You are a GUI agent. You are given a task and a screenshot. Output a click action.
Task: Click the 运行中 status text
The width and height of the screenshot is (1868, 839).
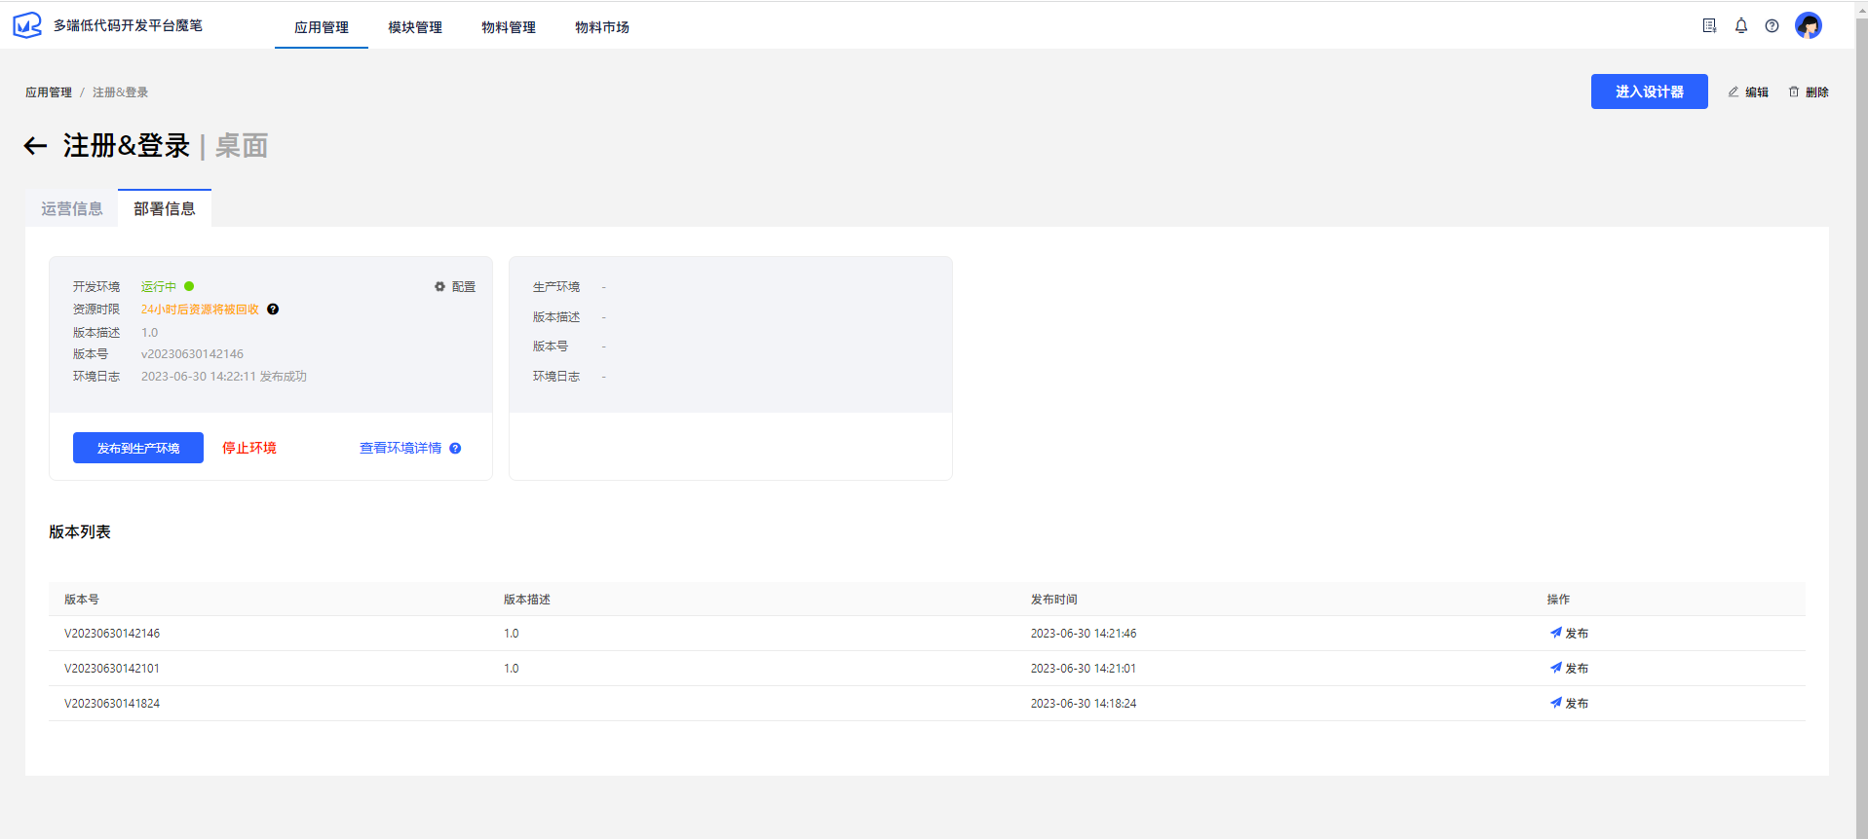point(159,287)
